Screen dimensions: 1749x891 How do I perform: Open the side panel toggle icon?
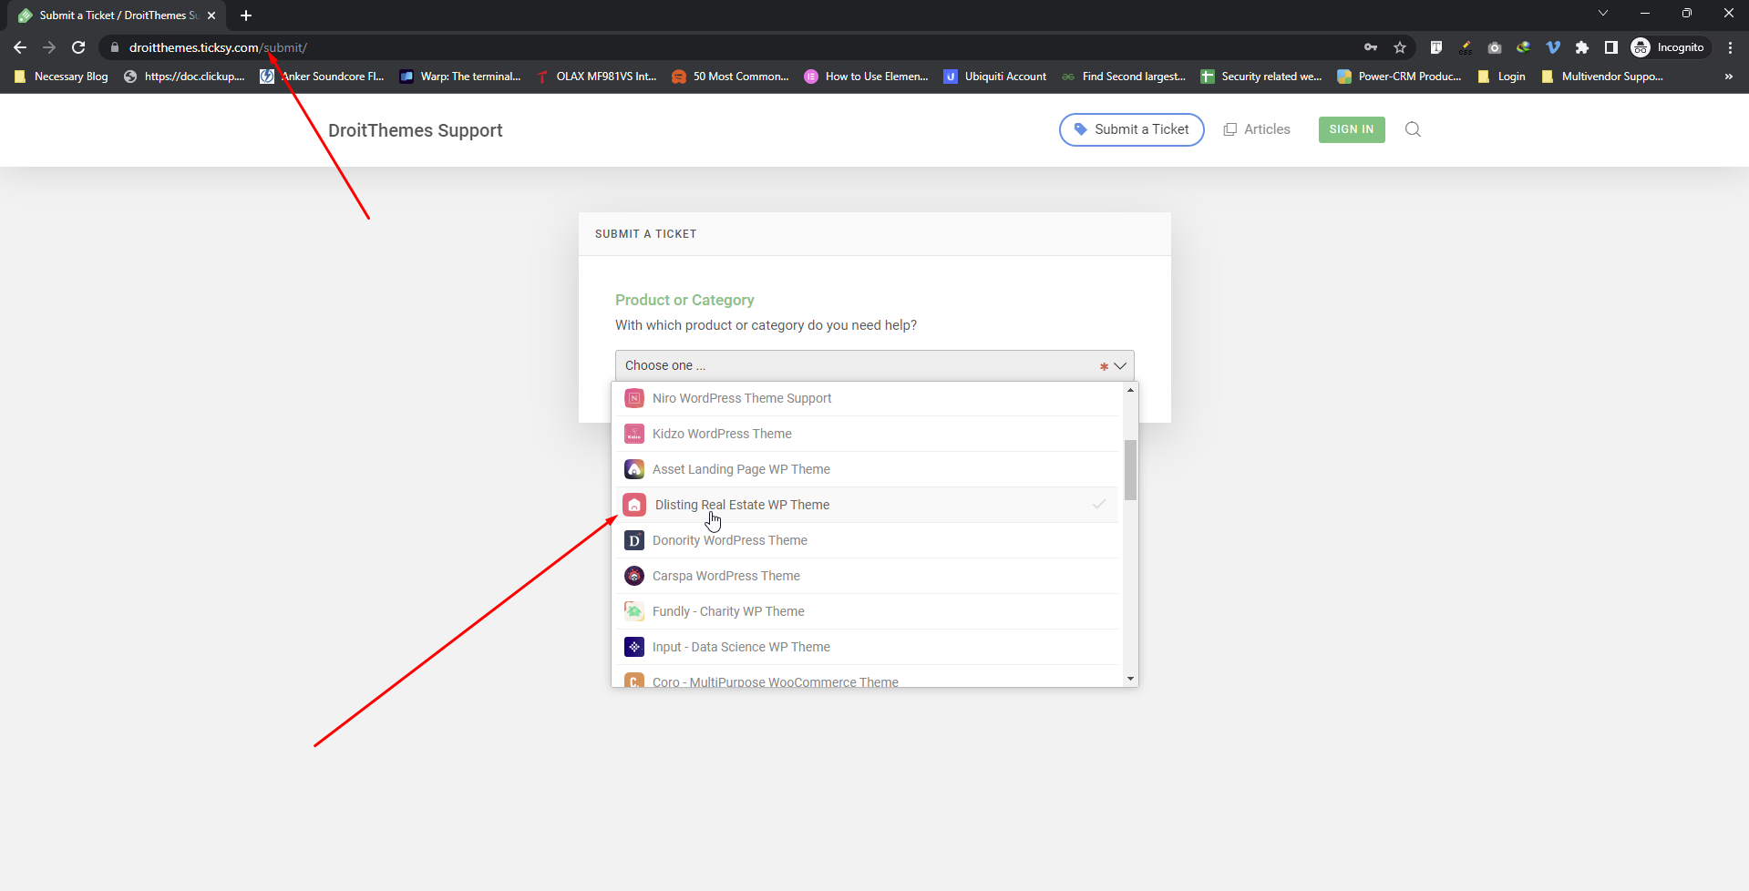click(1611, 47)
